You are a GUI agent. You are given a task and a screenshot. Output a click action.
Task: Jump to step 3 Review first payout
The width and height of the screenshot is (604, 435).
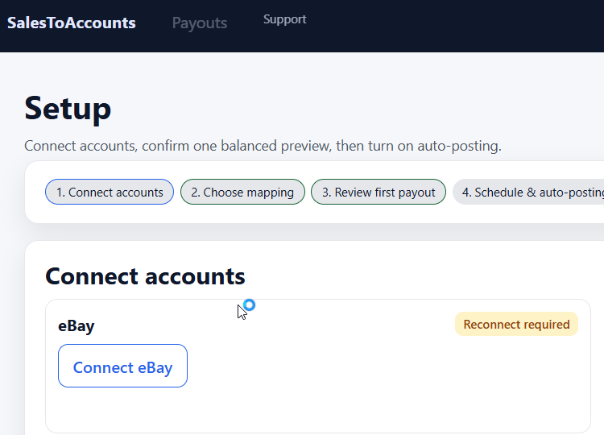(x=379, y=192)
